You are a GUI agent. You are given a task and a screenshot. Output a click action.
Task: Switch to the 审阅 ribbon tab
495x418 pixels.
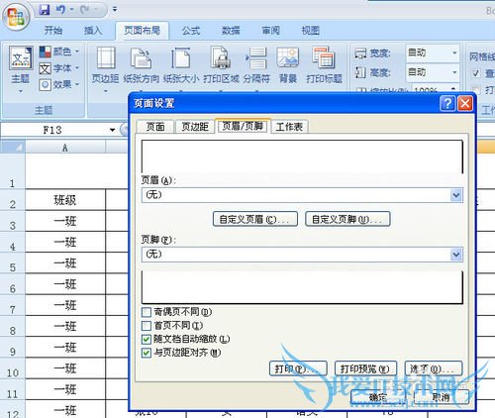click(271, 31)
